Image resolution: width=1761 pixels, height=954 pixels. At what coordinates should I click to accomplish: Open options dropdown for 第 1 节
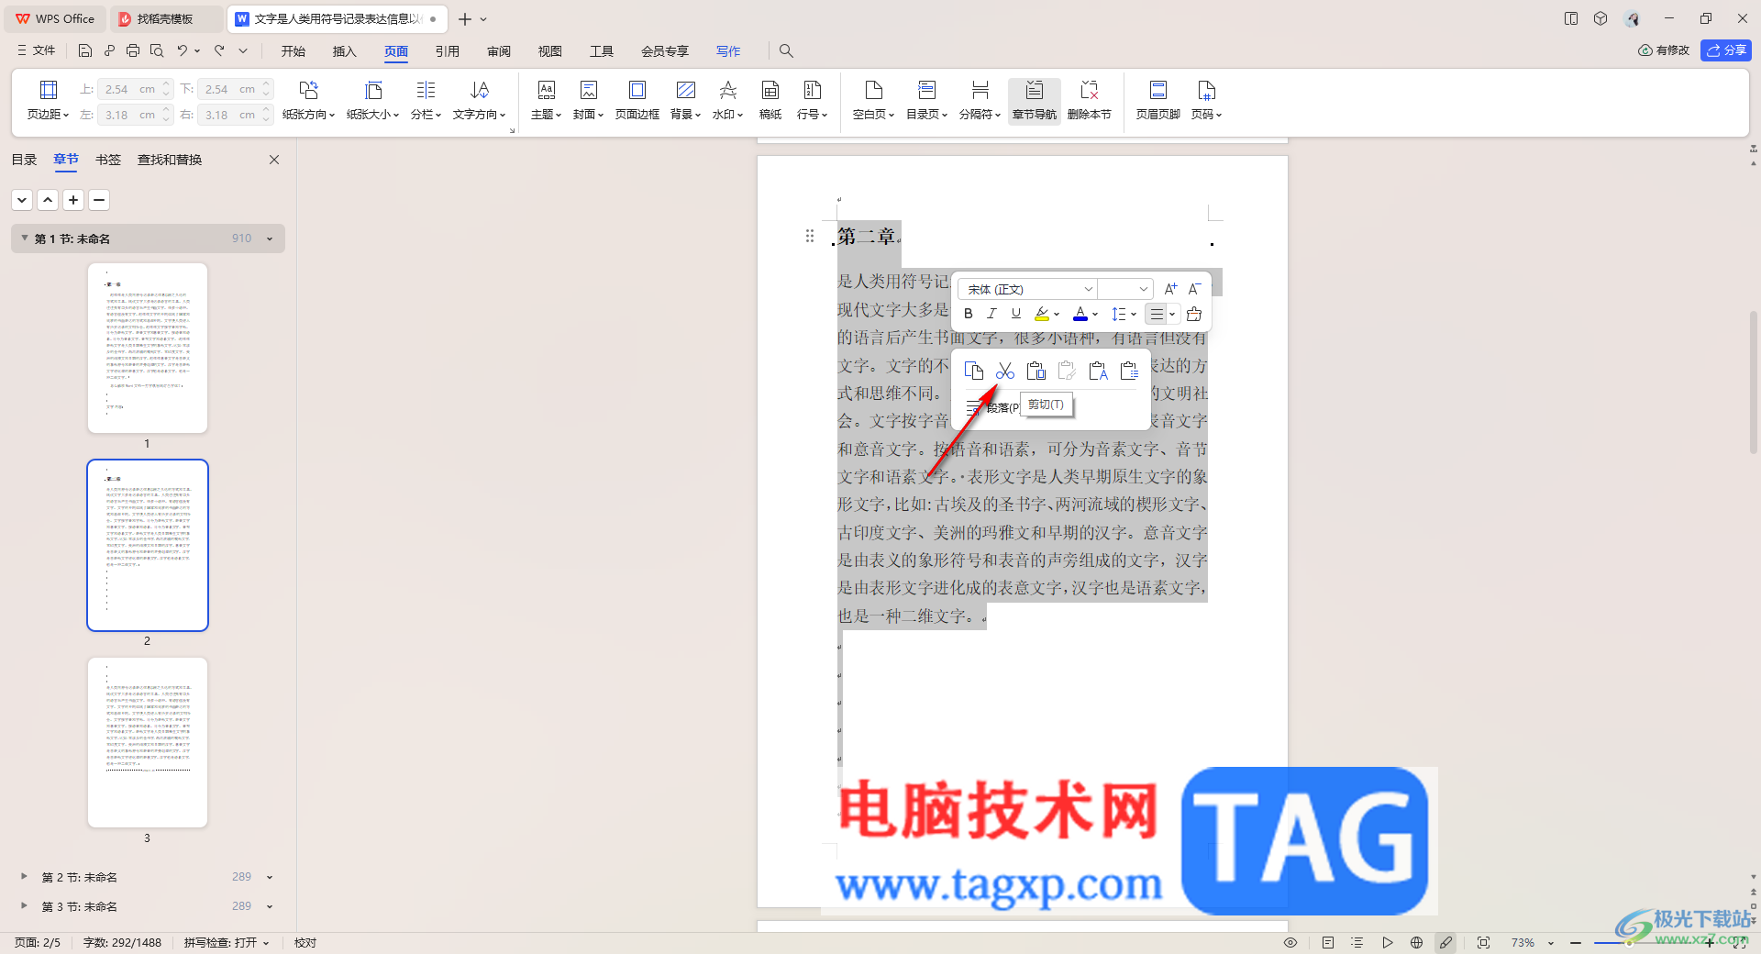[270, 238]
